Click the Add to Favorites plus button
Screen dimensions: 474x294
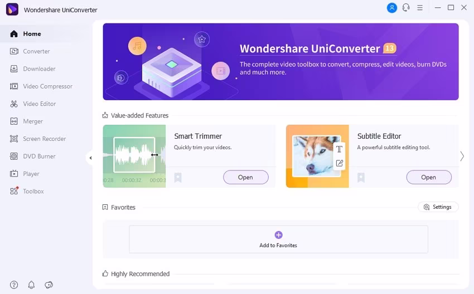click(x=278, y=235)
